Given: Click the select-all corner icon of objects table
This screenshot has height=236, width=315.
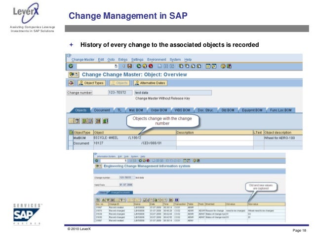Looking at the screenshot, I should pos(71,133).
